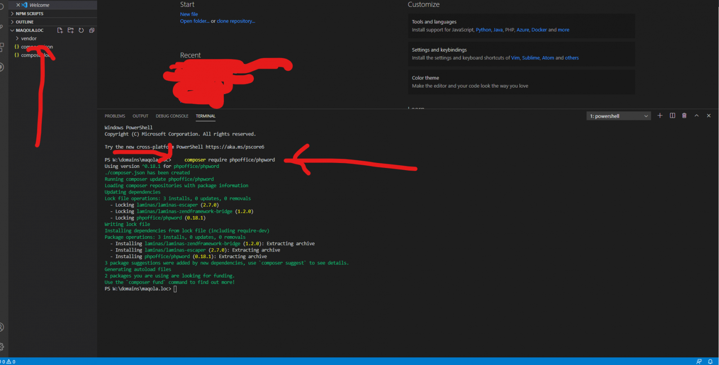This screenshot has width=719, height=365.
Task: Switch to the OUTPUT panel tab
Action: 140,116
